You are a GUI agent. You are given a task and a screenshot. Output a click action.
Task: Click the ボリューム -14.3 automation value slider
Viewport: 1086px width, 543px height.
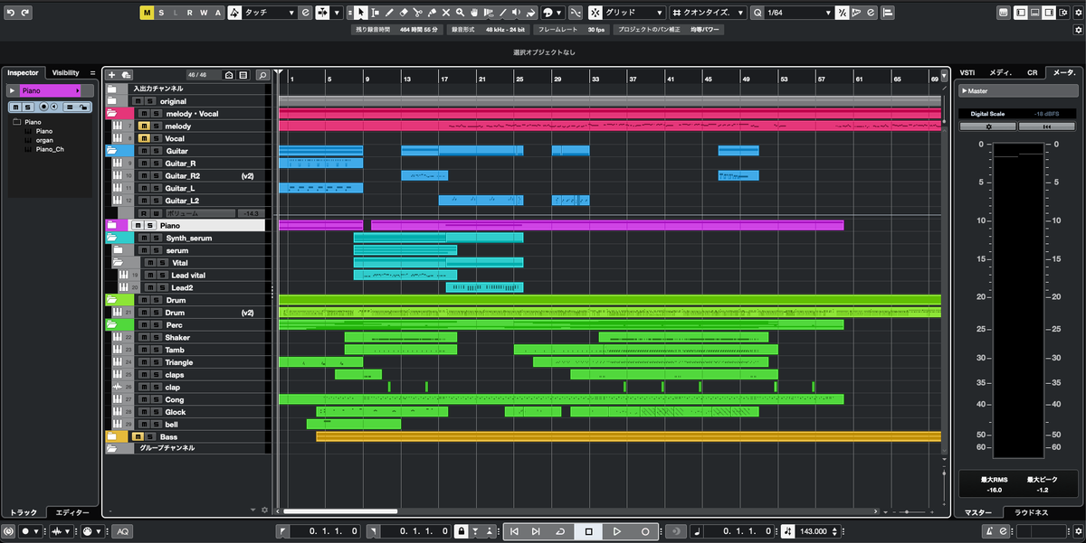[214, 213]
